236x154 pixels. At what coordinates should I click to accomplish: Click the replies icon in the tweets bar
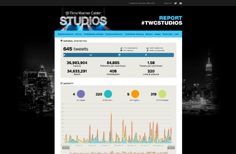point(119,55)
